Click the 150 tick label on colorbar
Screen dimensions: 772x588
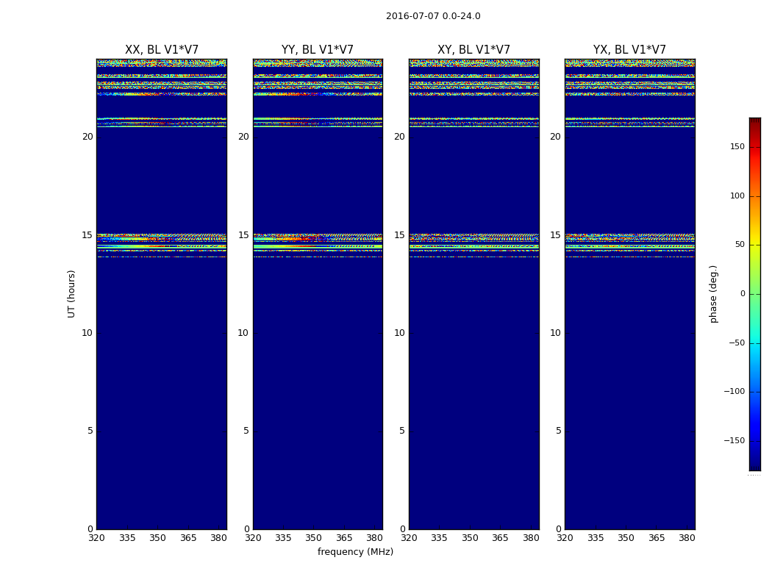[737, 147]
